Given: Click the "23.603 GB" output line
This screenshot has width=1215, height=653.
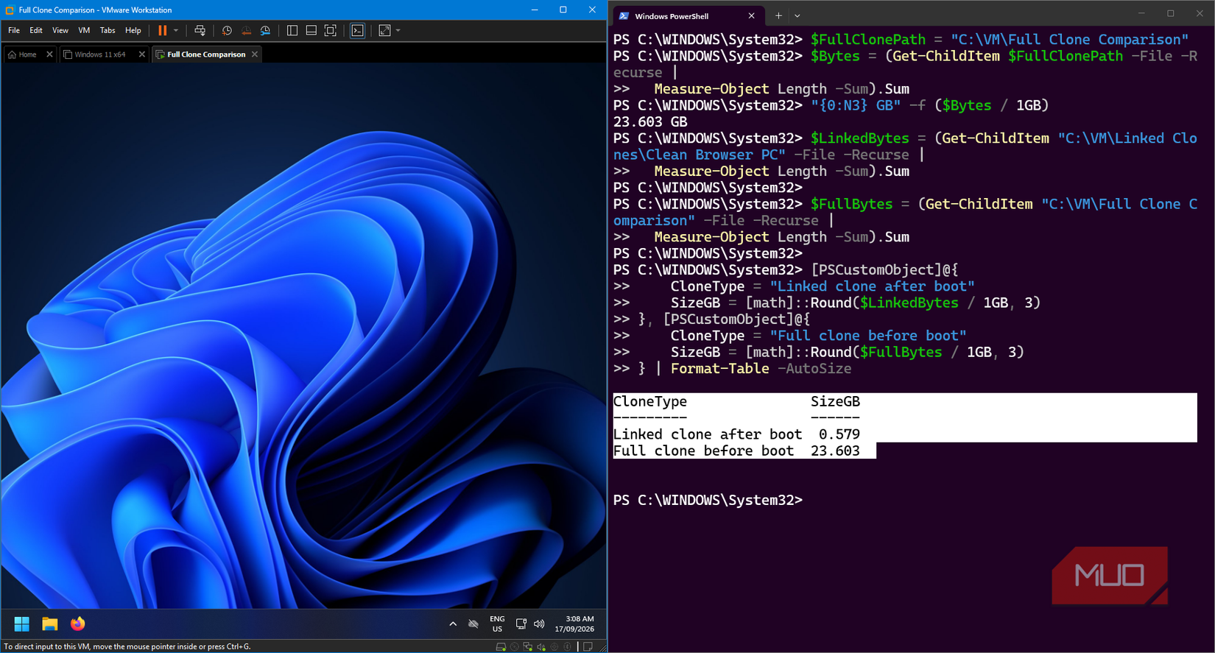Looking at the screenshot, I should pos(650,122).
